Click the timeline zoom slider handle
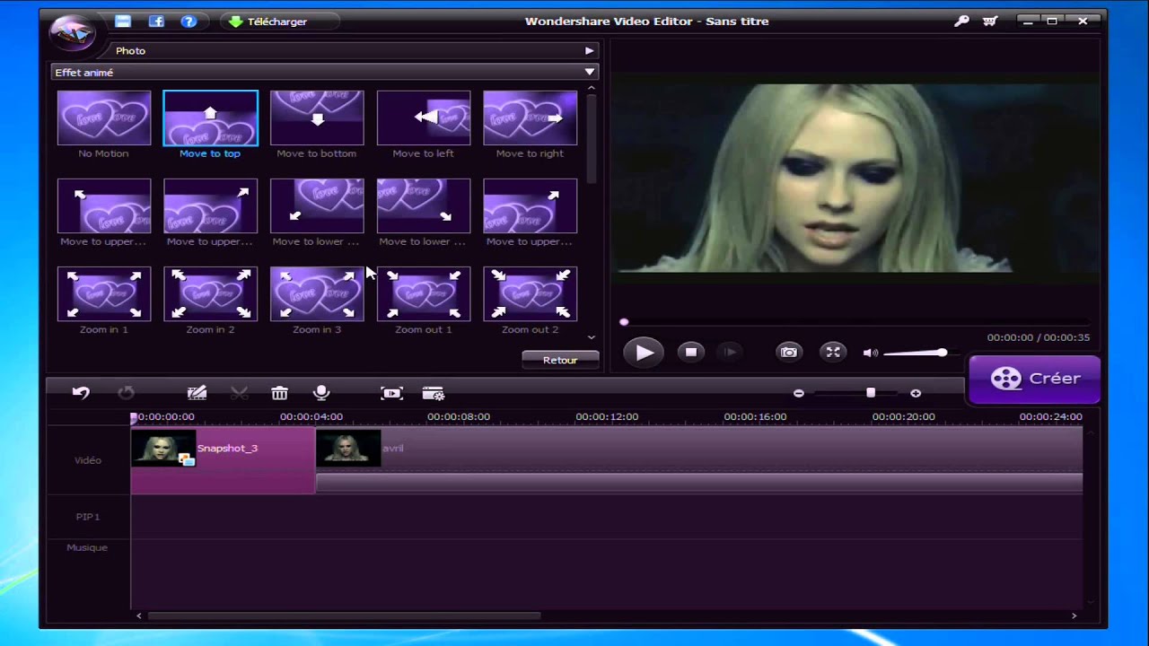1149x646 pixels. click(870, 393)
